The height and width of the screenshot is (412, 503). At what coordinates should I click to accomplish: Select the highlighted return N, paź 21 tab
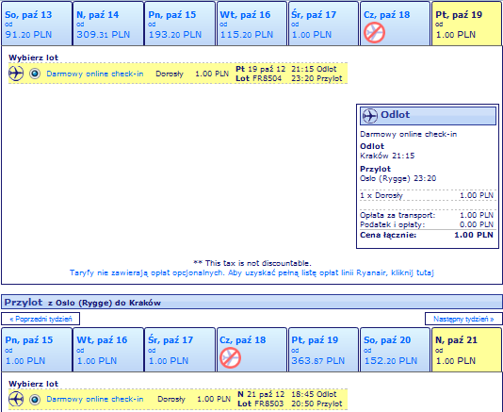tap(467, 350)
